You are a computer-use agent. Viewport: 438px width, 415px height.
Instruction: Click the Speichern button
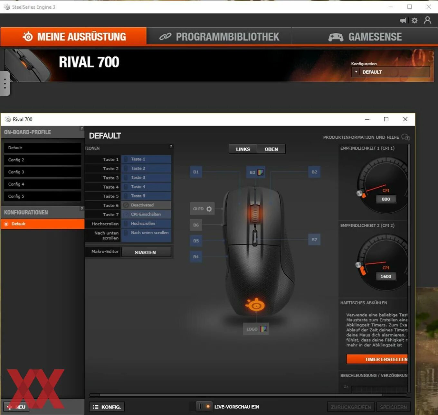pos(393,407)
